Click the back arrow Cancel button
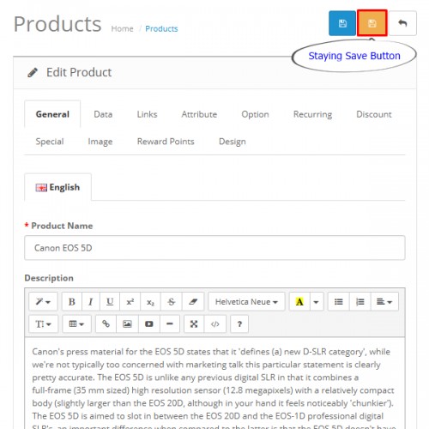This screenshot has height=429, width=429. click(x=402, y=23)
